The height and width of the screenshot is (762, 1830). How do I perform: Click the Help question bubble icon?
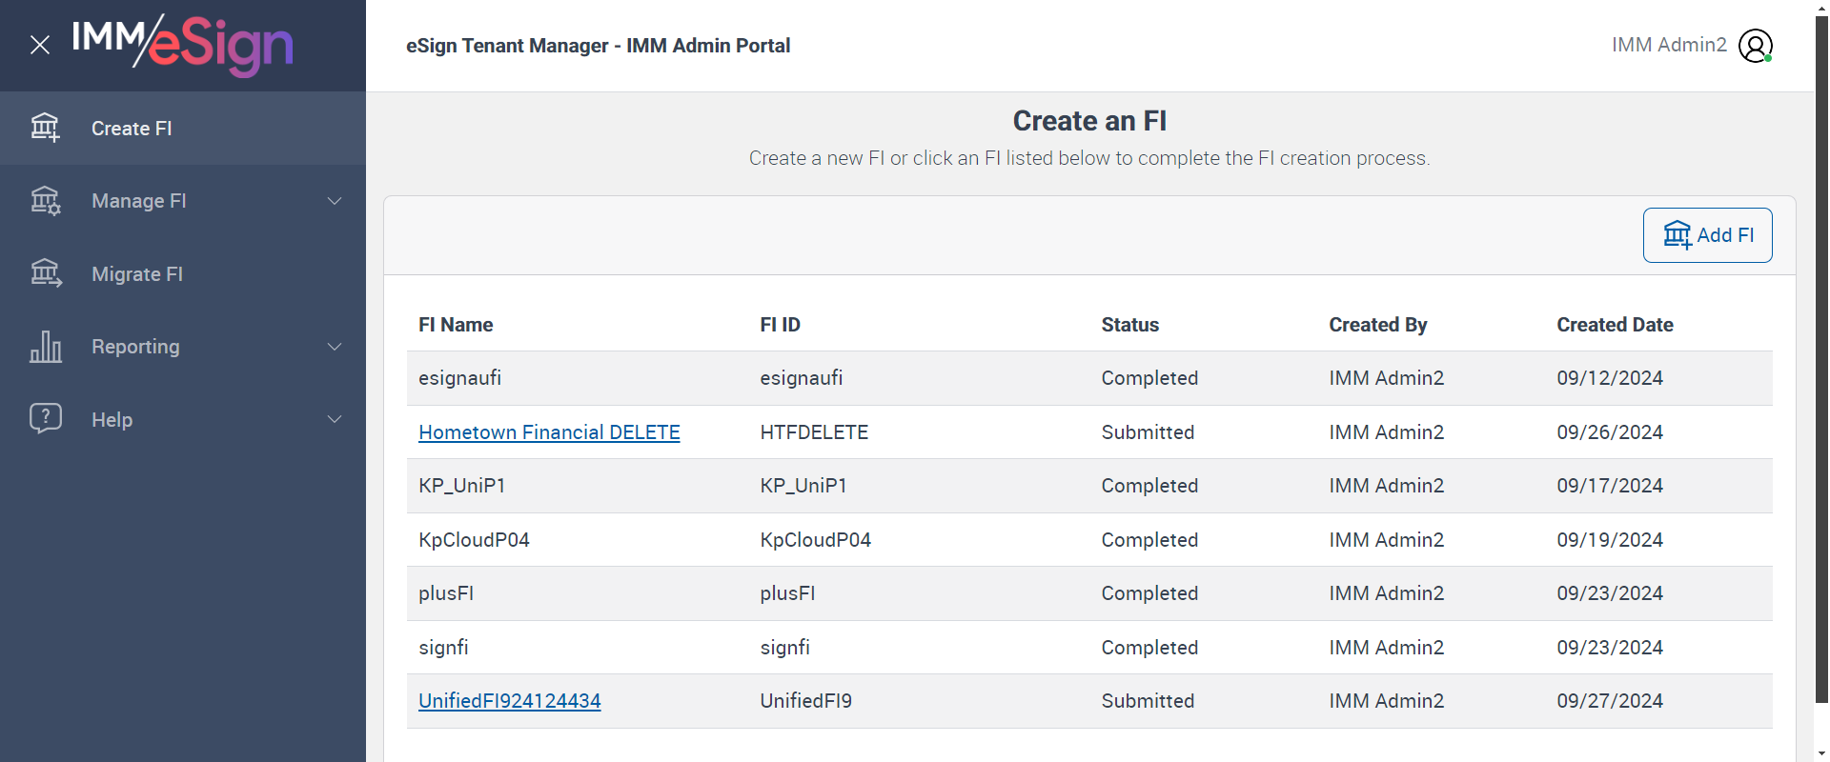click(45, 419)
